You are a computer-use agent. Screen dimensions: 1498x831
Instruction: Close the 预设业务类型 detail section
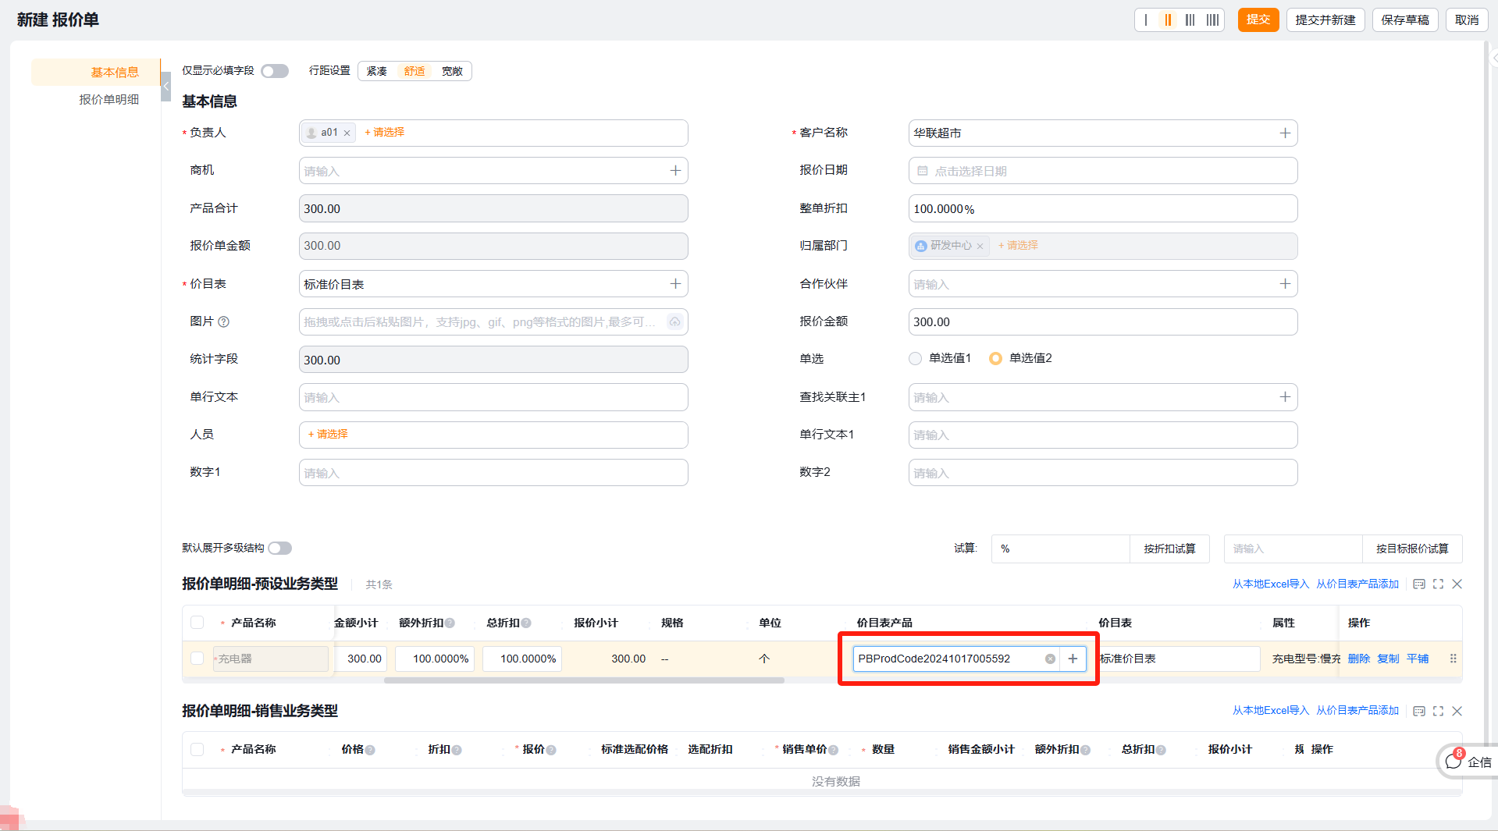pos(1457,584)
